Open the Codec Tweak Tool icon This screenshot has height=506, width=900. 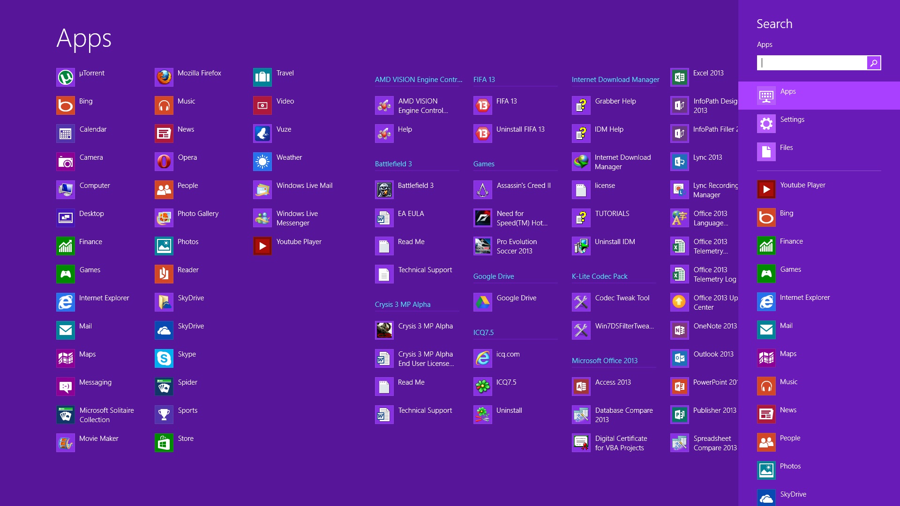[581, 302]
